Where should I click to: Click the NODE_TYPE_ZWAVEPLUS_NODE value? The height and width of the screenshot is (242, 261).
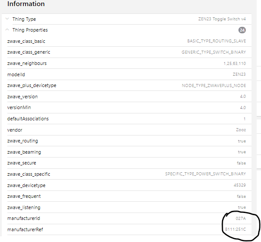[214, 86]
